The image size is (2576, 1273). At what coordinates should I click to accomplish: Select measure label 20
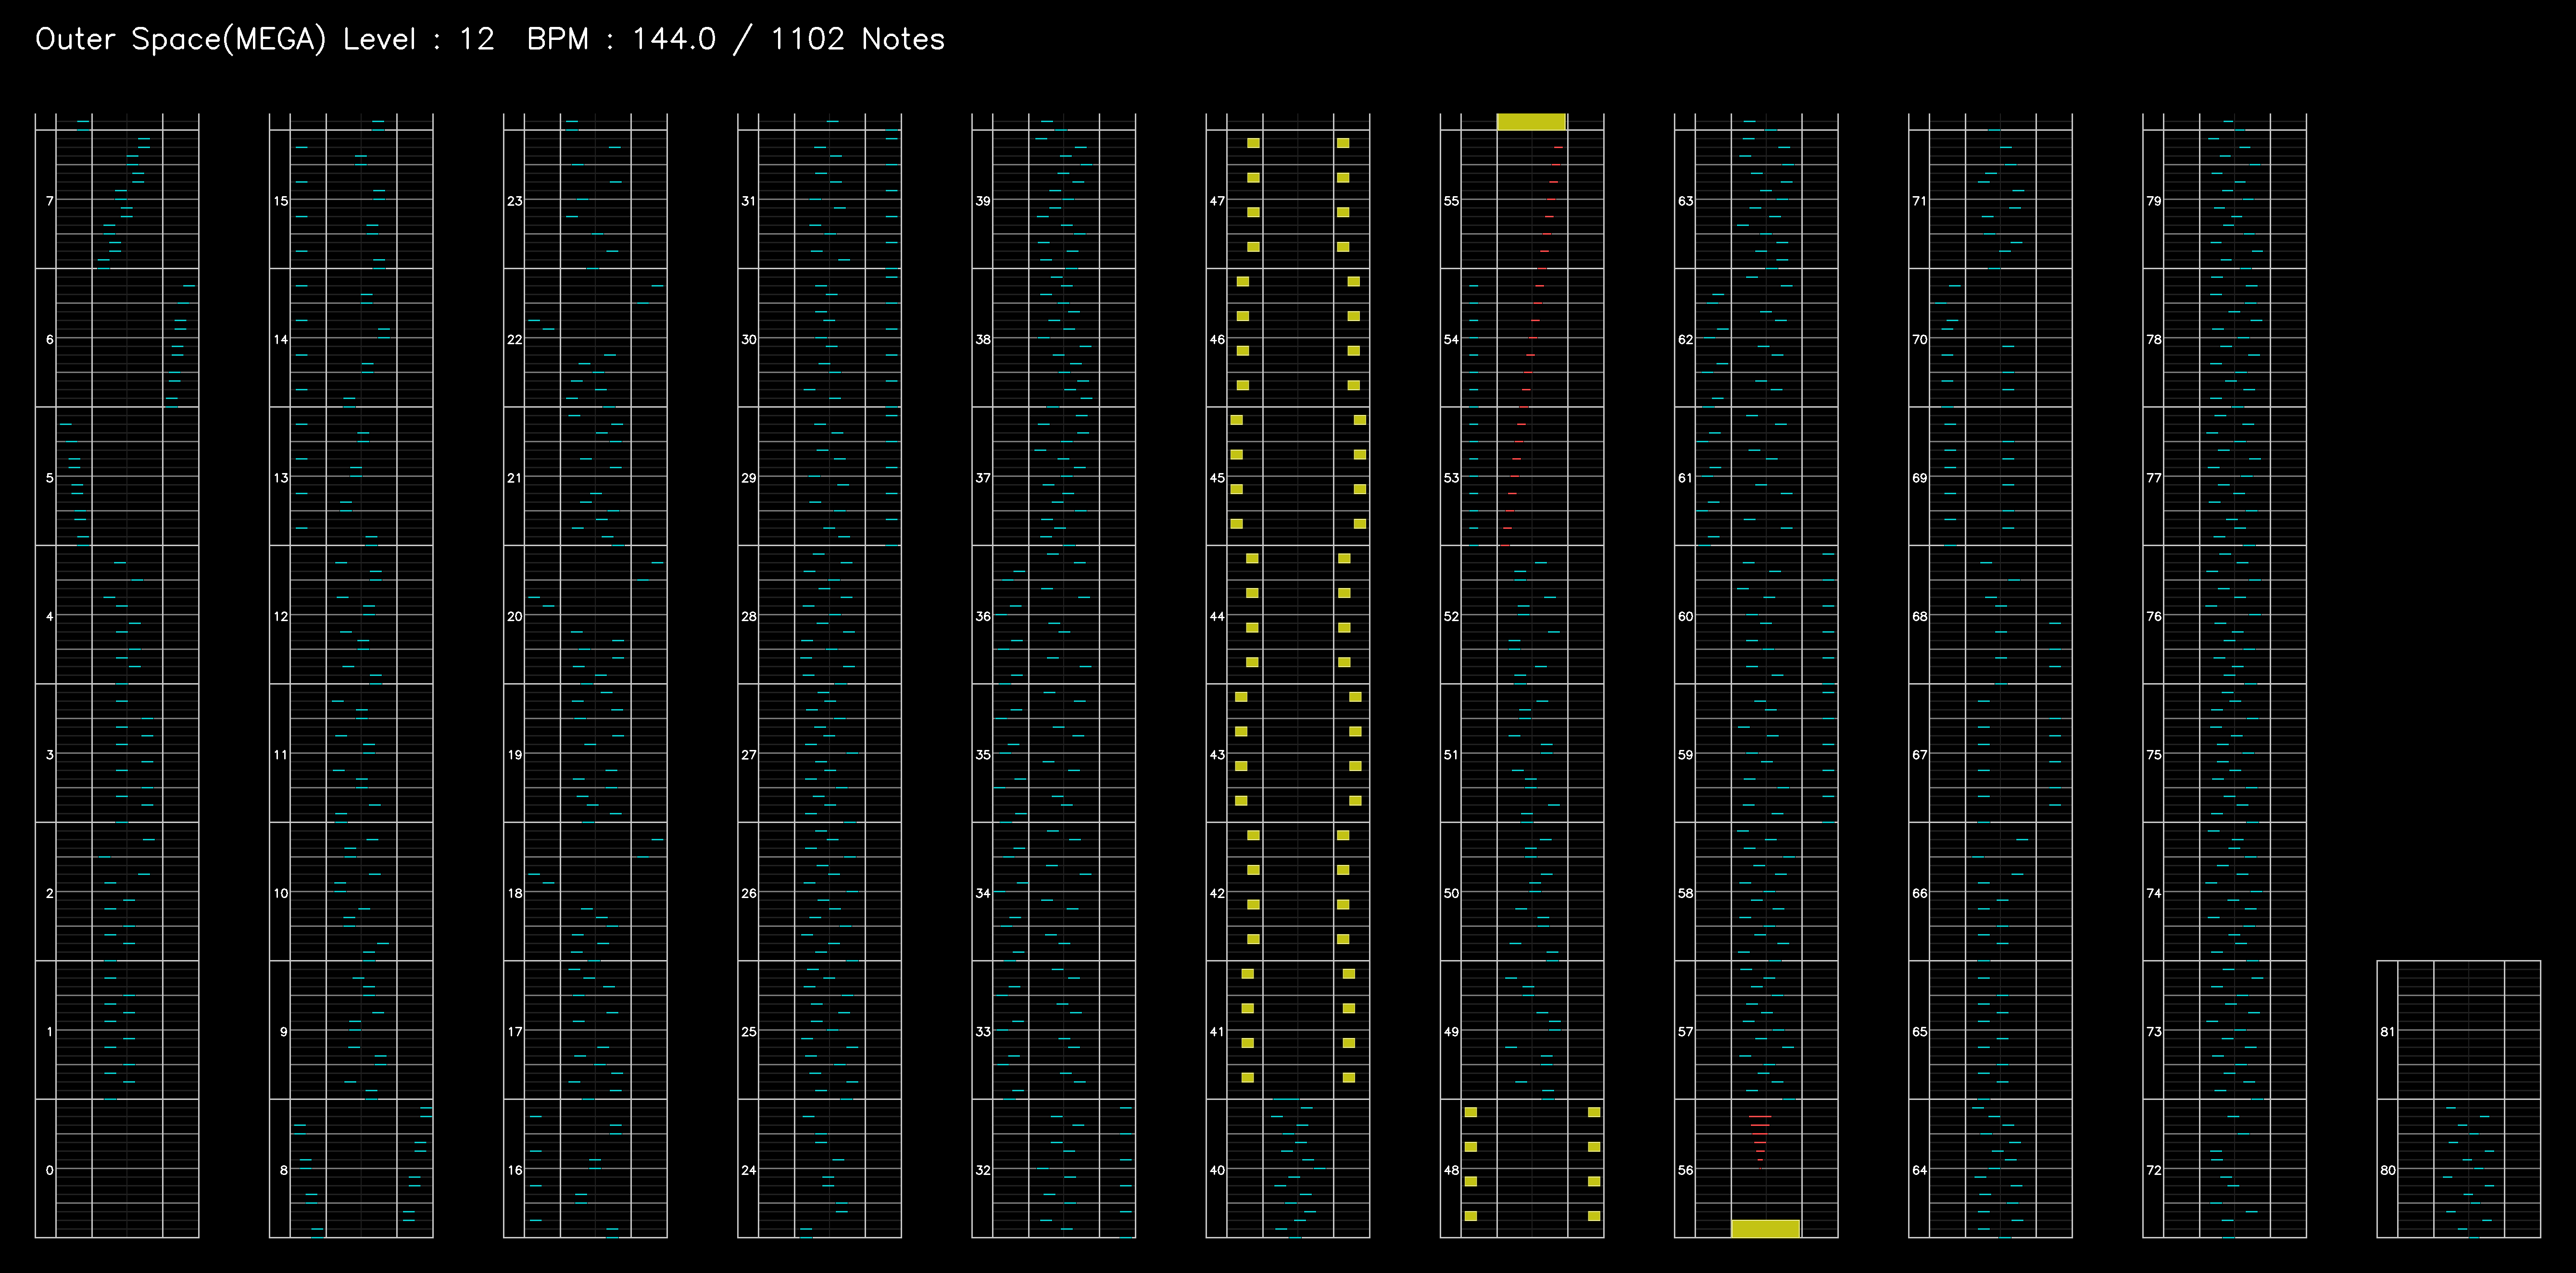tap(515, 616)
